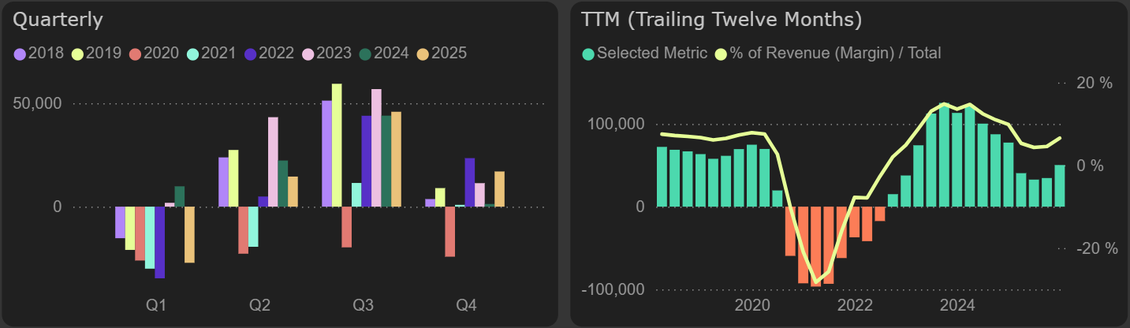Toggle the 2021 series legend label
Screen dimensions: 1130x328
[217, 54]
